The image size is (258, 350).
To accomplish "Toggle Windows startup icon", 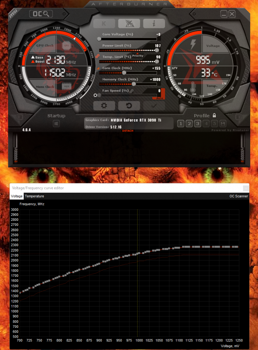I will tap(56, 123).
